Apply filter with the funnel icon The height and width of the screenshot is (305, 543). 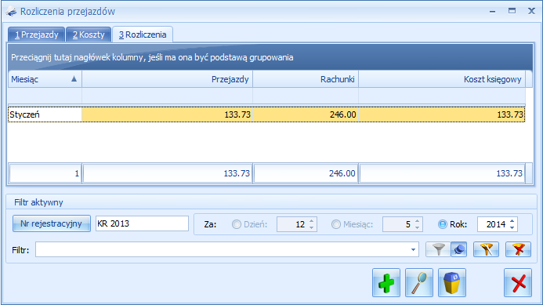click(x=439, y=249)
